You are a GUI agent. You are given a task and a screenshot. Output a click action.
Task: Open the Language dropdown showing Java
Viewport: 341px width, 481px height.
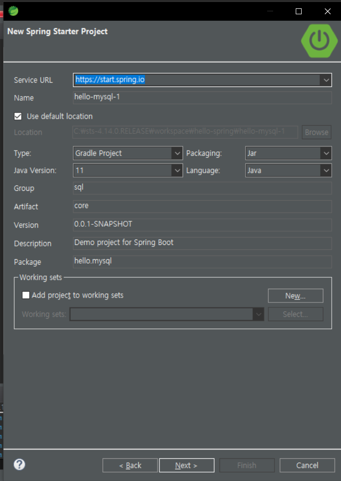click(x=288, y=170)
